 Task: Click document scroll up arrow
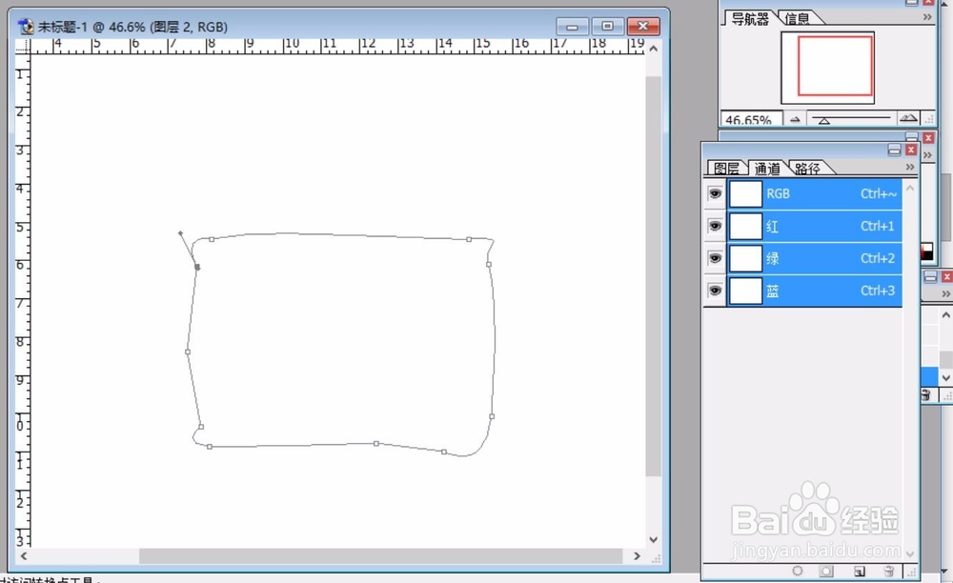click(654, 48)
